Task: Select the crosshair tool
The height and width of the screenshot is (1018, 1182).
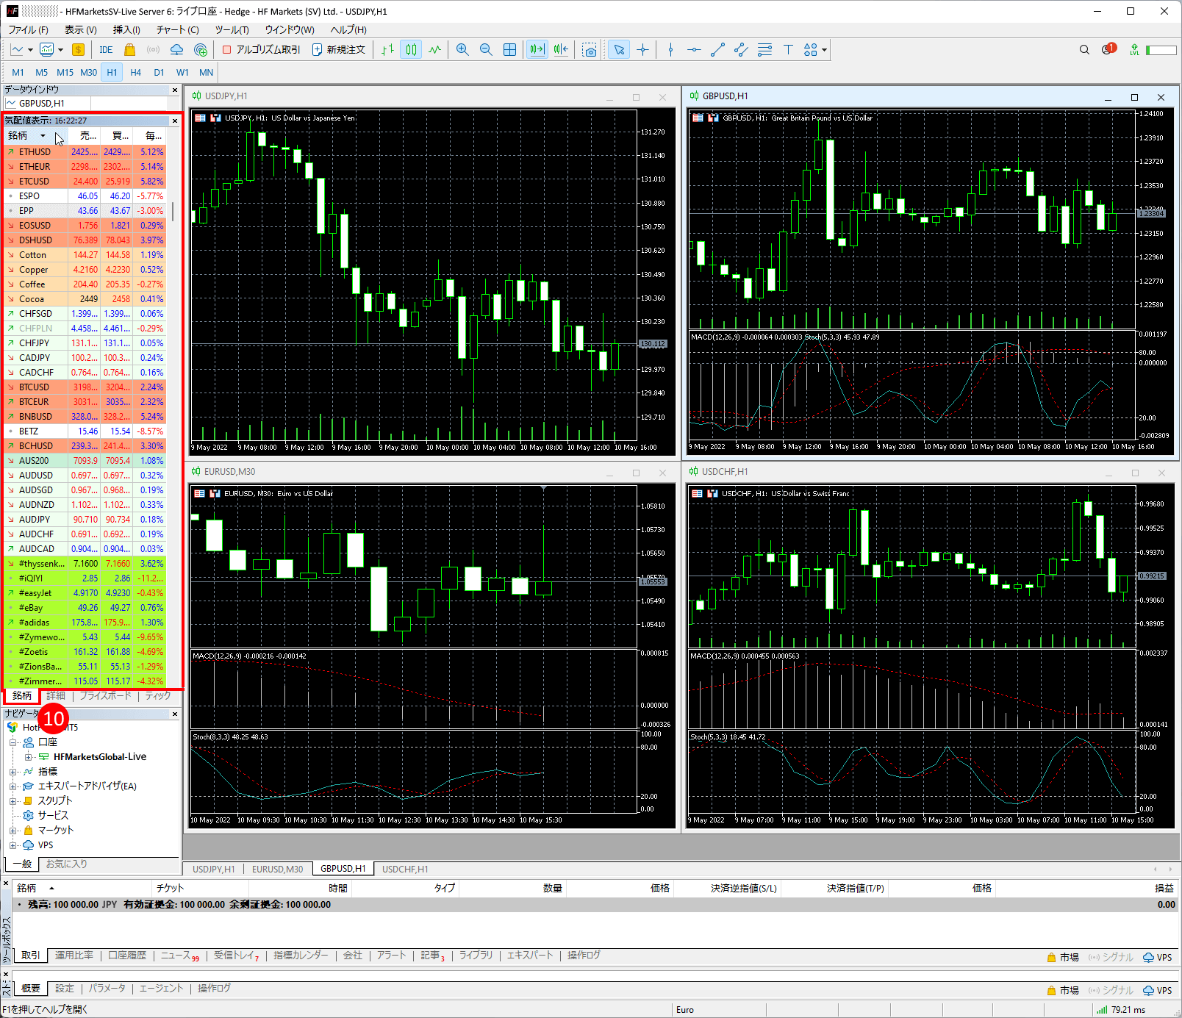Action: [x=643, y=50]
